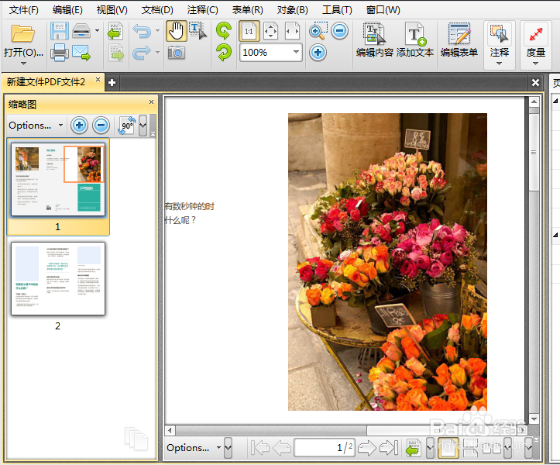Open the Comments (注释) menu
Viewport: 560px width, 465px height.
click(x=202, y=9)
